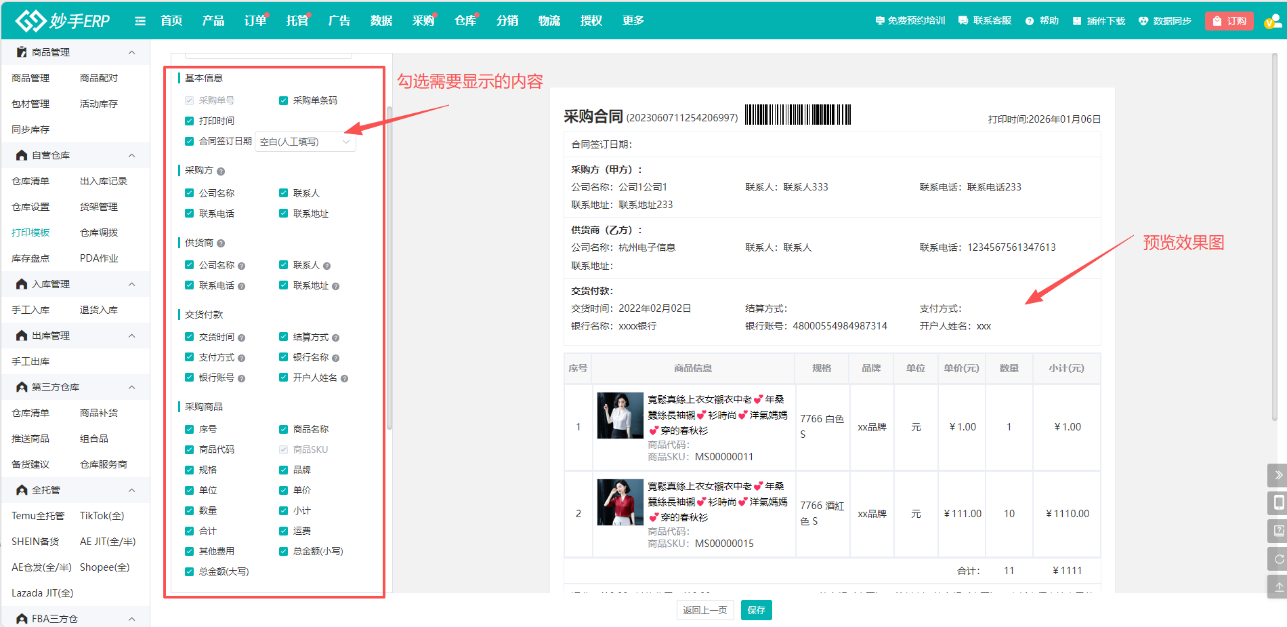Image resolution: width=1287 pixels, height=627 pixels.
Task: Open the 采购 top menu
Action: [x=423, y=21]
